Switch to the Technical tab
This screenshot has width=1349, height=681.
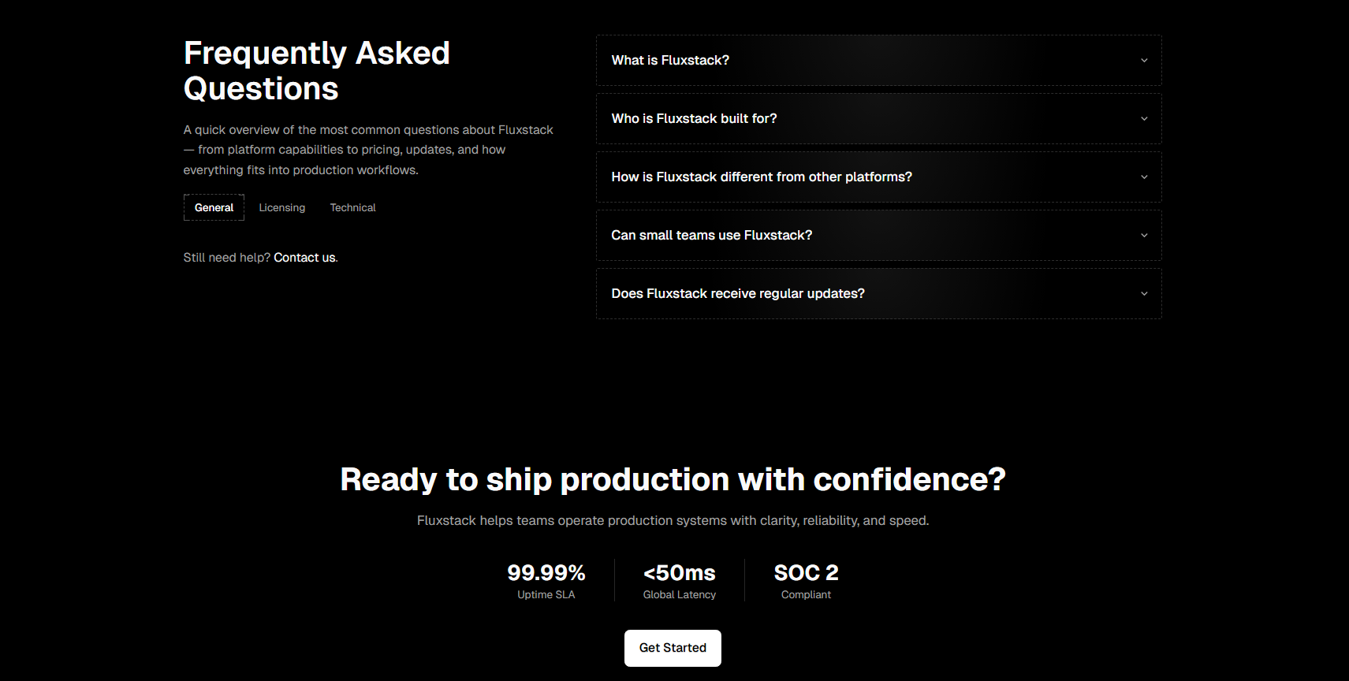tap(352, 207)
